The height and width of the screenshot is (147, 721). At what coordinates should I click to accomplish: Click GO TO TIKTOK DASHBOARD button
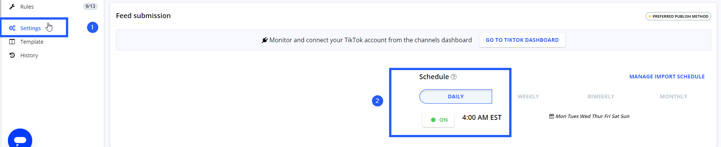pyautogui.click(x=522, y=40)
